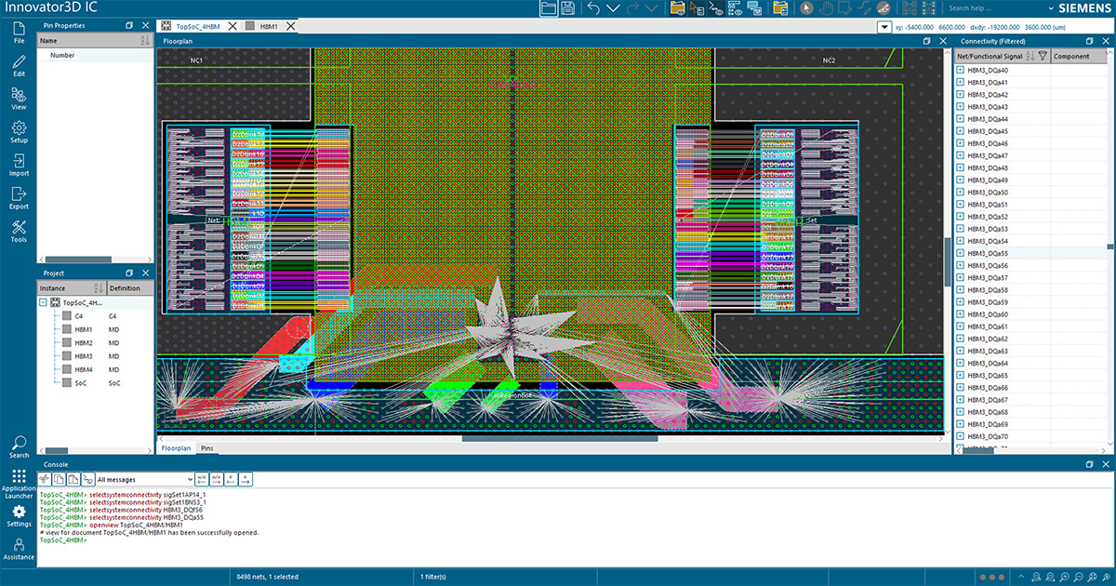This screenshot has height=586, width=1116.
Task: Select the Zoom Fit icon in status bar
Action: pos(1092,577)
